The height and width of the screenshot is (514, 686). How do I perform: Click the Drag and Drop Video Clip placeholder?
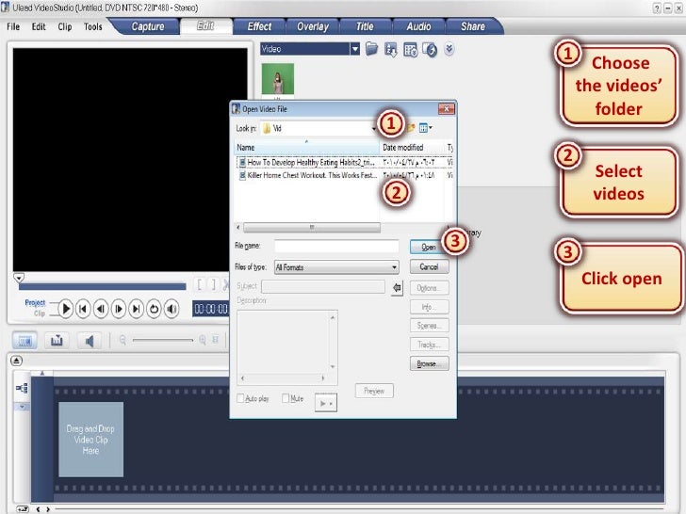click(x=91, y=440)
